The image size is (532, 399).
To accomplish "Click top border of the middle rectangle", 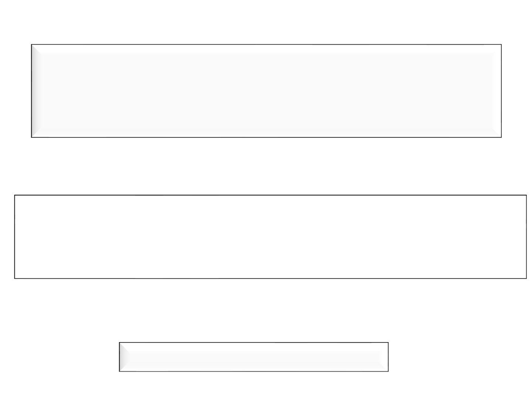I will [x=270, y=195].
